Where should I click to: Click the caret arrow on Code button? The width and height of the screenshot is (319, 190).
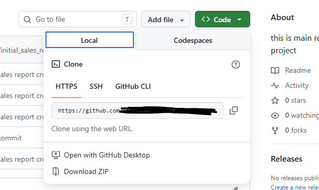(239, 20)
